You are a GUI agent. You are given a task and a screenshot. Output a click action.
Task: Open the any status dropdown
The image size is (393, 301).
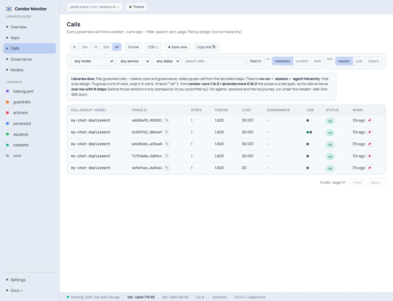166,61
